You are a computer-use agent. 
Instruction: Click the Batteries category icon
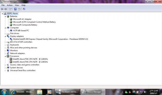click(x=8, y=16)
